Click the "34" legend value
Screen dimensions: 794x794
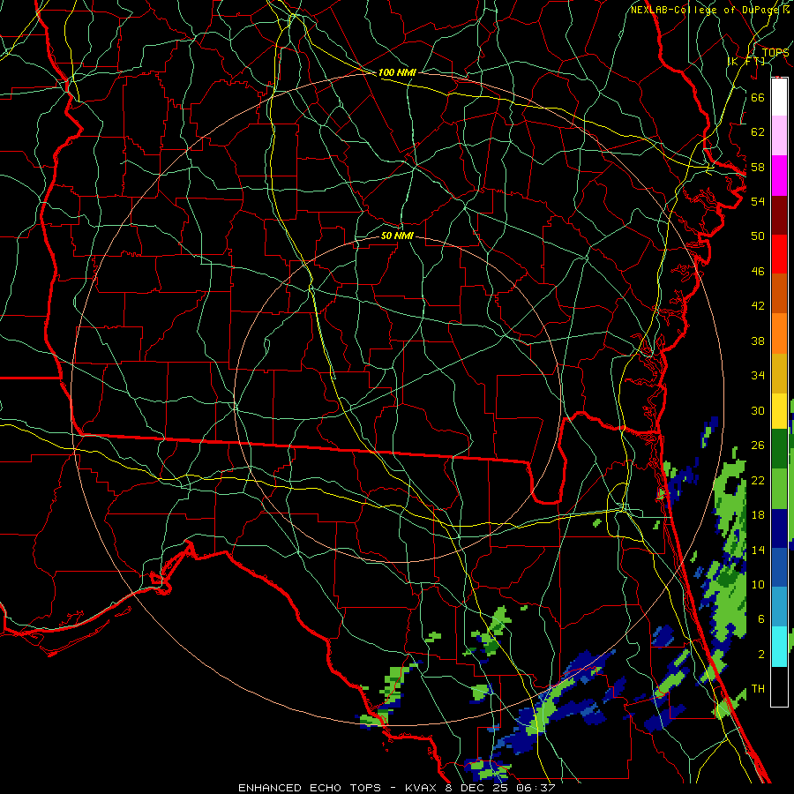(x=758, y=376)
